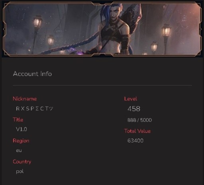The image size is (204, 185).
Task: Click the Account Info heading
Action: coord(32,74)
